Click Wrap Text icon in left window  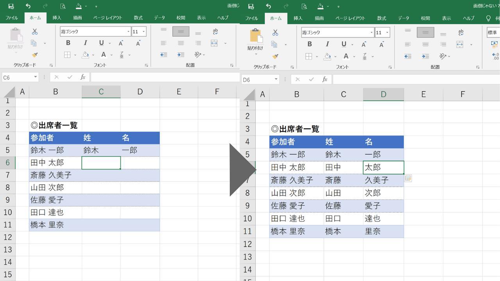click(215, 32)
